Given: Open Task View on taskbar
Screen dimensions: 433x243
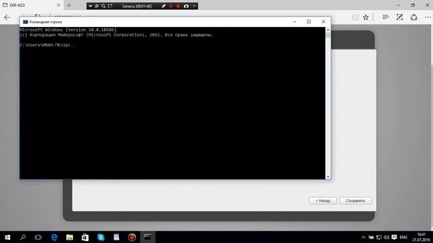Looking at the screenshot, I should pos(38,237).
